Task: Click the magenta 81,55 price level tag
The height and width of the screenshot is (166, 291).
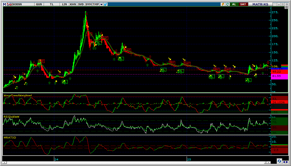Action: (279, 76)
